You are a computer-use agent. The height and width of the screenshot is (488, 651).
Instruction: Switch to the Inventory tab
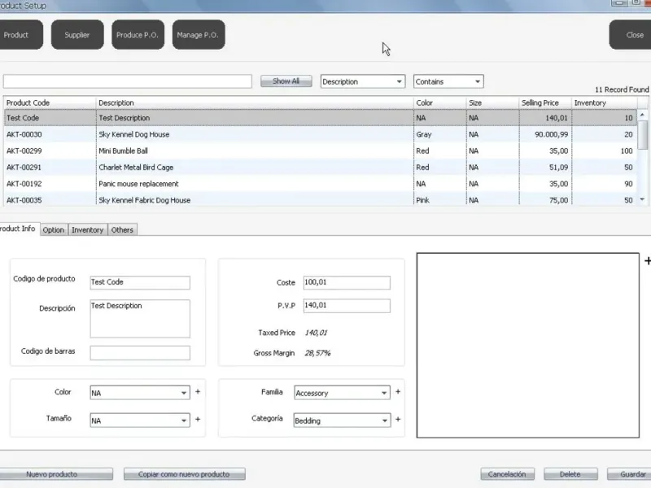point(88,230)
